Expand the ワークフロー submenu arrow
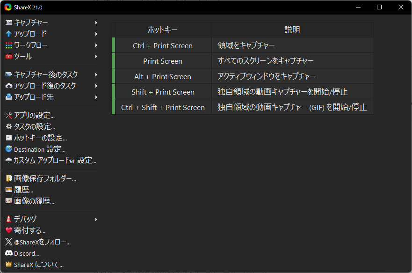Viewport: 412px width, 273px height. tap(96, 45)
